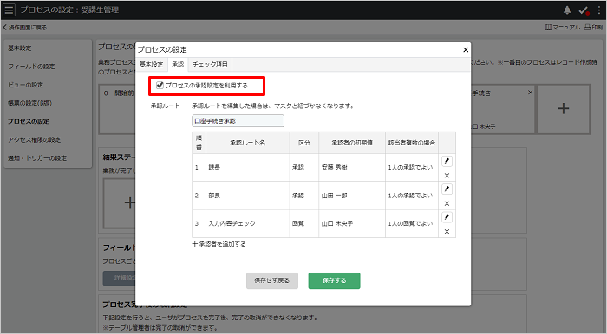Screen dimensions: 607x334
Task: Click the checkmark task icon in header
Action: click(584, 10)
